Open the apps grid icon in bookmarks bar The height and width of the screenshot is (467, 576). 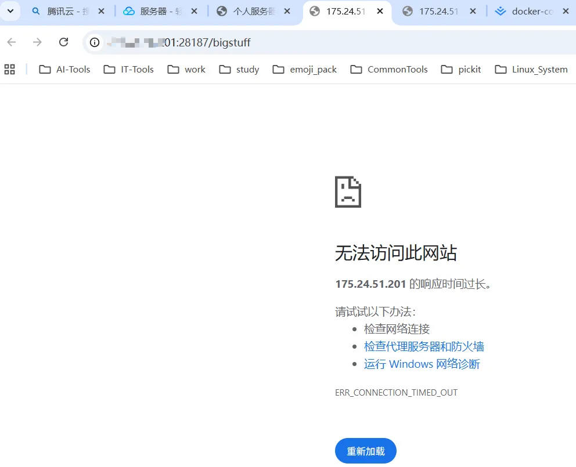(9, 70)
